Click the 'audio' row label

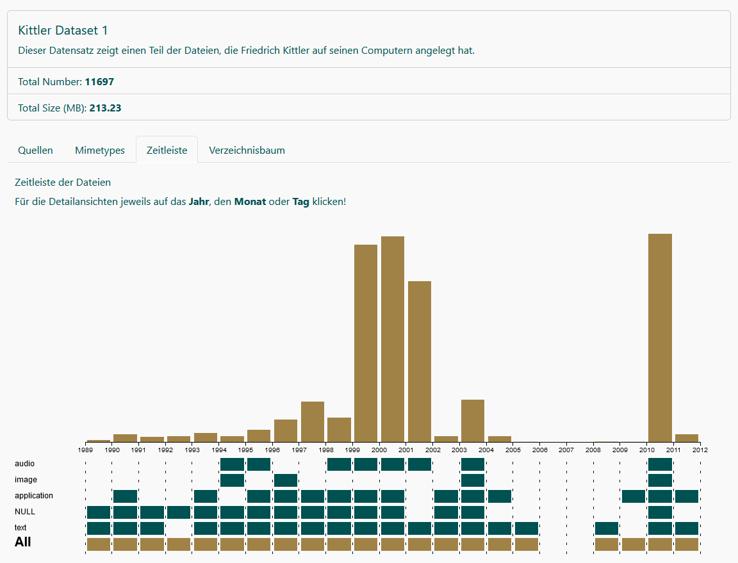click(x=24, y=464)
